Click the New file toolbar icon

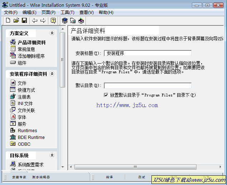(8, 20)
